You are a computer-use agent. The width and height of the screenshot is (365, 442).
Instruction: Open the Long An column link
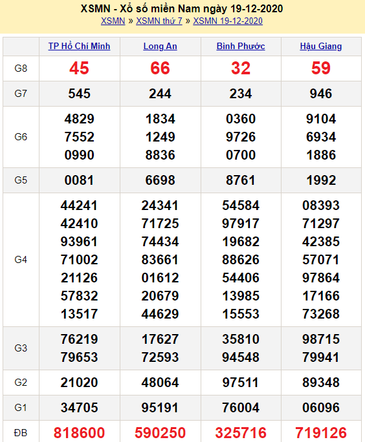pyautogui.click(x=160, y=46)
